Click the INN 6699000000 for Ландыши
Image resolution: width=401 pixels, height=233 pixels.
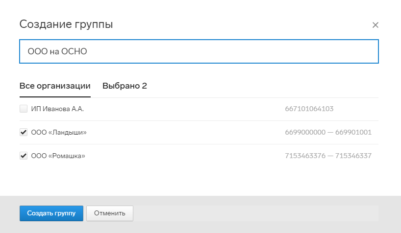pyautogui.click(x=305, y=132)
